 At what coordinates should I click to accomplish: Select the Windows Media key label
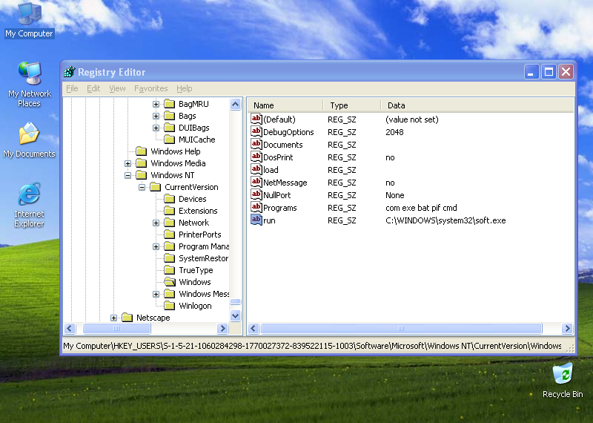(x=178, y=163)
